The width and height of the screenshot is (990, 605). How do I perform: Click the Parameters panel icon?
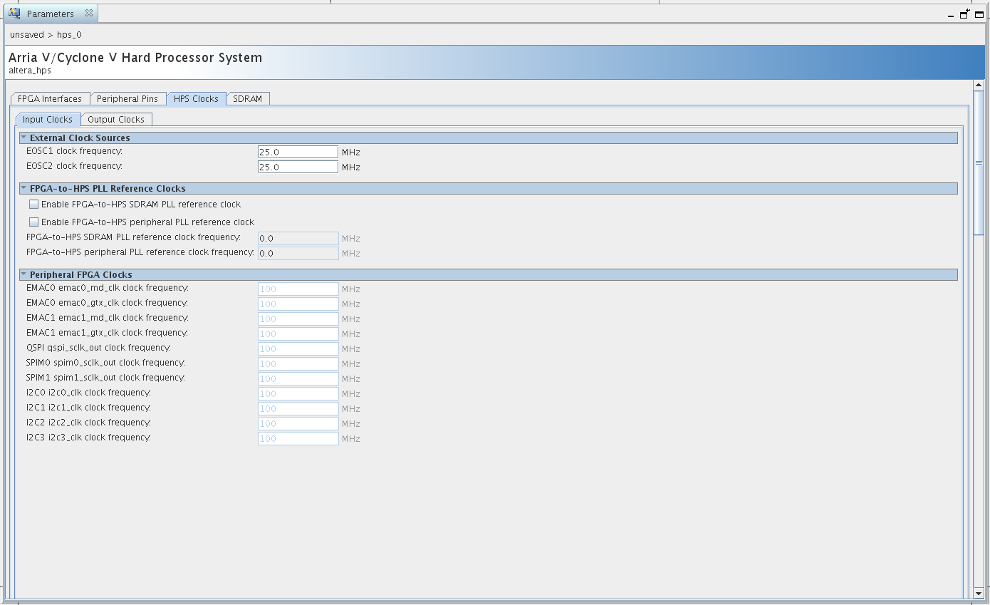point(14,14)
